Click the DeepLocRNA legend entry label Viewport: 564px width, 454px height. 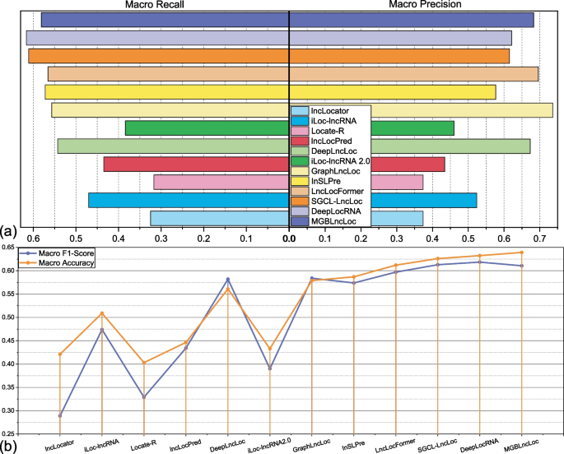336,211
